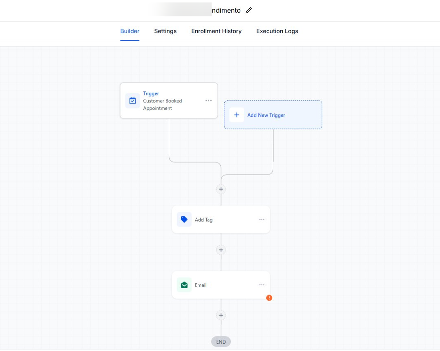This screenshot has height=351, width=440.
Task: Click the green envelope Email icon
Action: (x=184, y=285)
